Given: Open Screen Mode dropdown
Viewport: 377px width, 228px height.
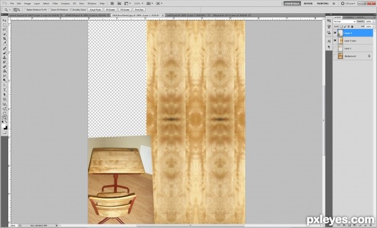Looking at the screenshot, I should click(159, 4).
